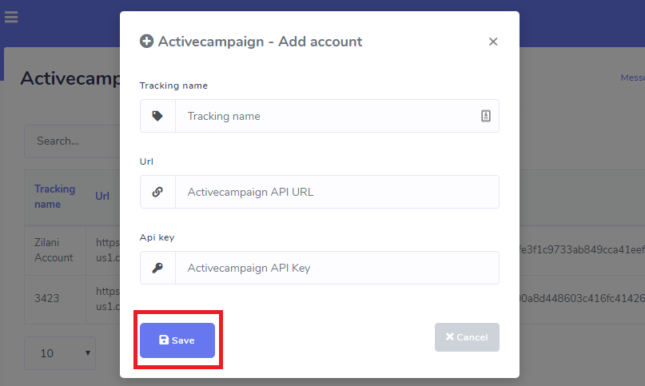The height and width of the screenshot is (386, 645).
Task: Focus the Activecampaign API Key input
Action: (336, 268)
